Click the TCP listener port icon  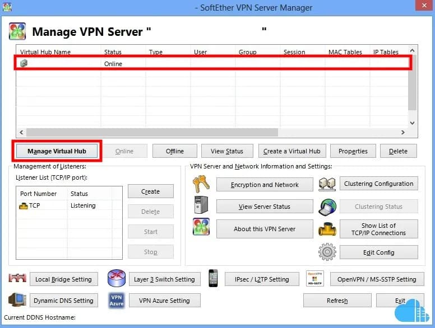pos(24,206)
